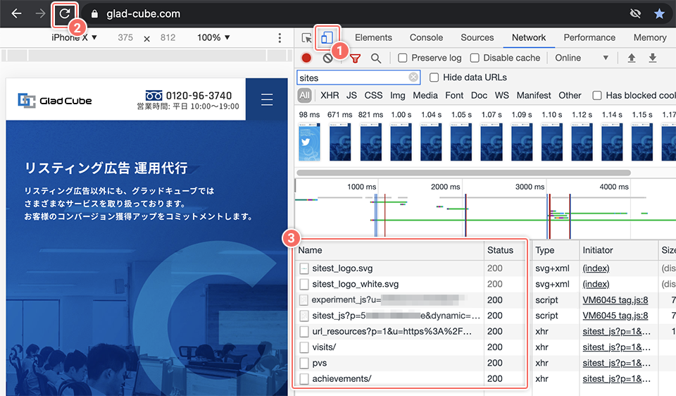The width and height of the screenshot is (676, 396).
Task: Filter requests by XHR
Action: [x=330, y=95]
